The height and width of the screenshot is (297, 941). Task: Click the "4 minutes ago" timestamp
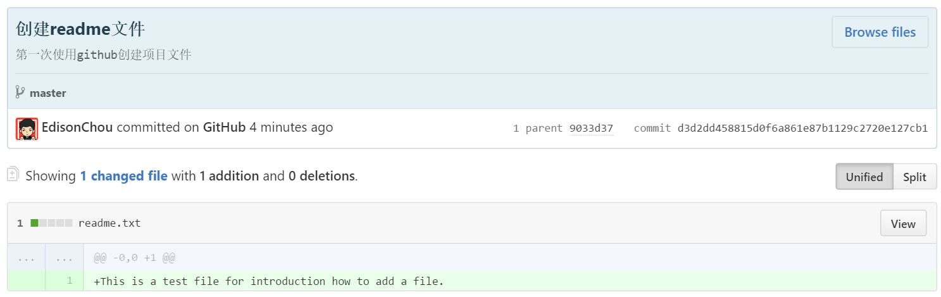point(291,127)
